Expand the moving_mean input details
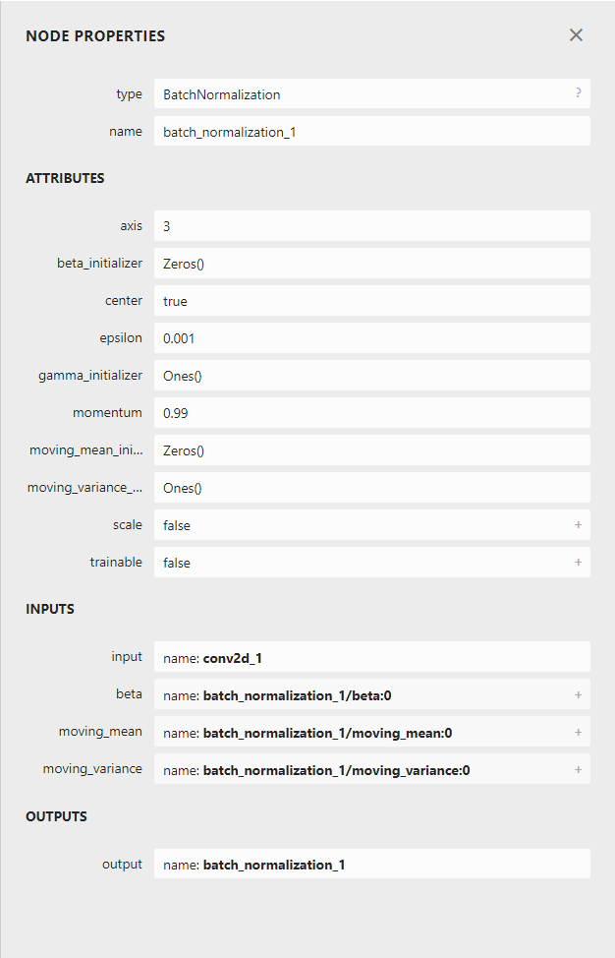 coord(580,732)
